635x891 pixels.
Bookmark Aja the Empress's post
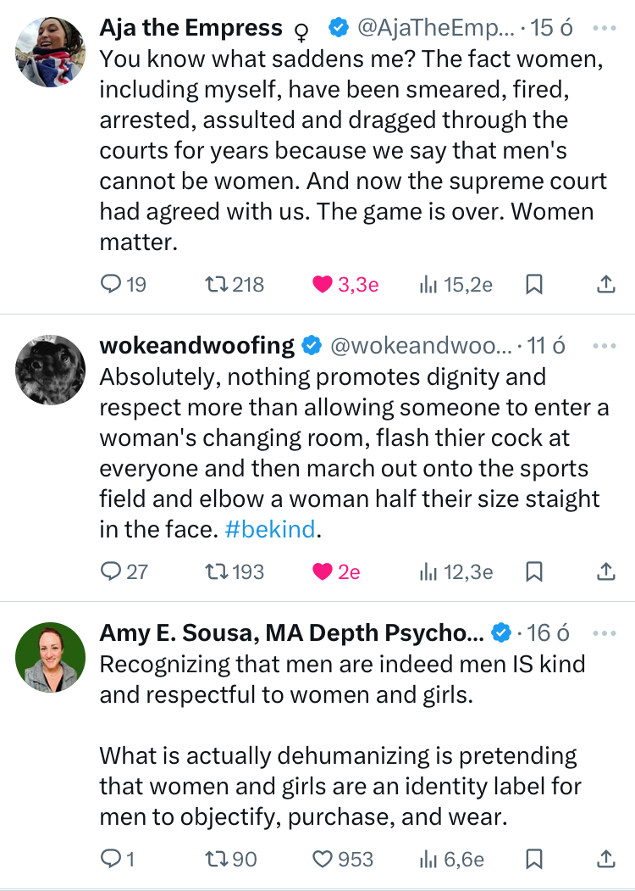click(534, 285)
